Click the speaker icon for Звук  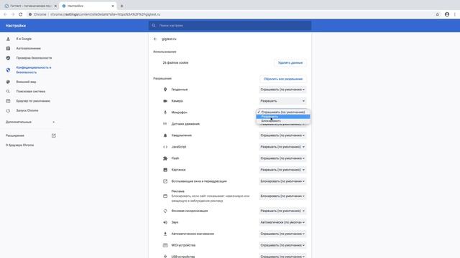point(165,222)
